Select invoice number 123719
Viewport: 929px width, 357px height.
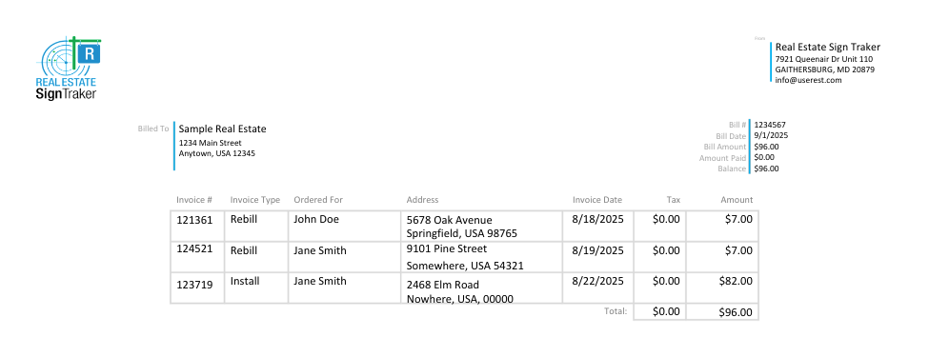194,285
